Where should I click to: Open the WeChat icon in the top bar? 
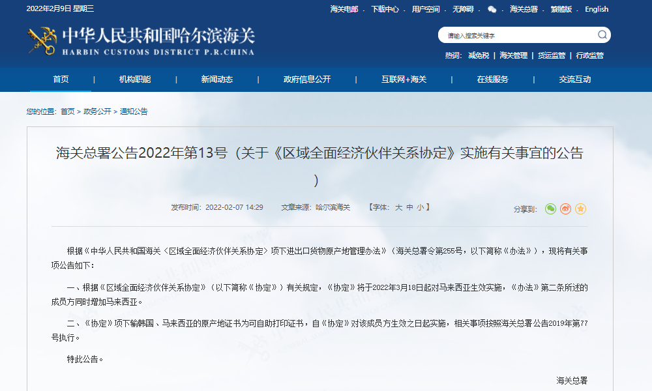click(491, 9)
